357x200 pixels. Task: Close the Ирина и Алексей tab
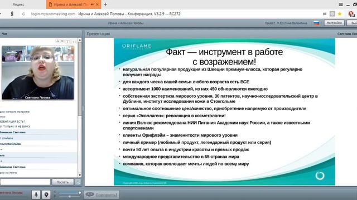click(x=98, y=4)
